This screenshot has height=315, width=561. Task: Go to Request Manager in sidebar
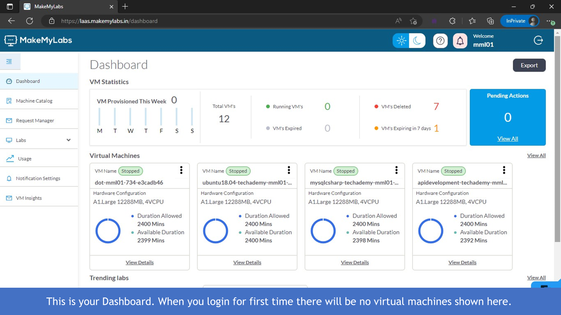tap(39, 120)
